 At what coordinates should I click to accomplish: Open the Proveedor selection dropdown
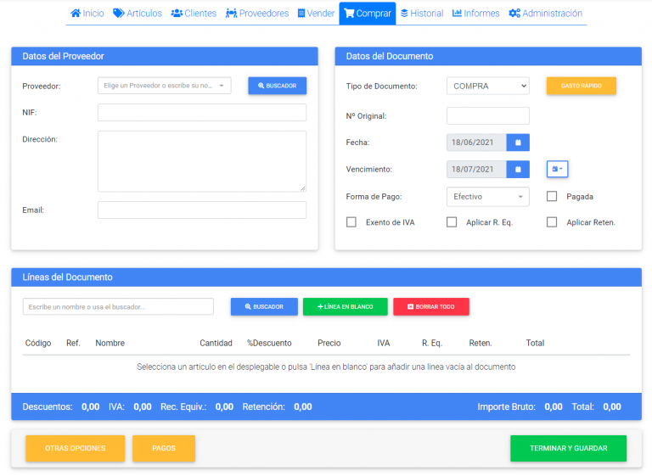click(x=164, y=86)
